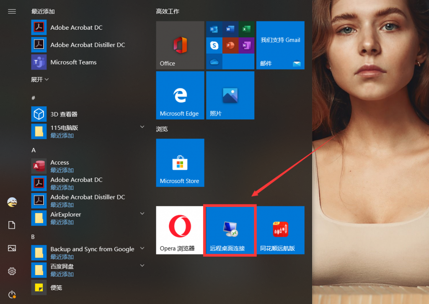Launch OneNote from the Office apps tile
This screenshot has height=304, width=429.
pyautogui.click(x=246, y=45)
